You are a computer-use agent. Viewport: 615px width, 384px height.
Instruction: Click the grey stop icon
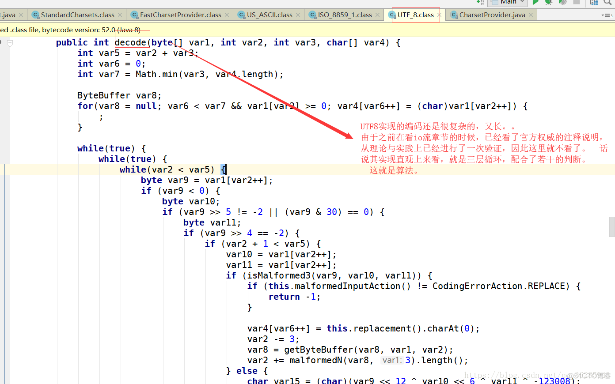point(576,2)
